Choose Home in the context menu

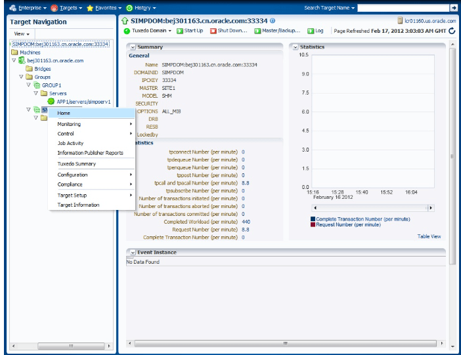[x=91, y=113]
